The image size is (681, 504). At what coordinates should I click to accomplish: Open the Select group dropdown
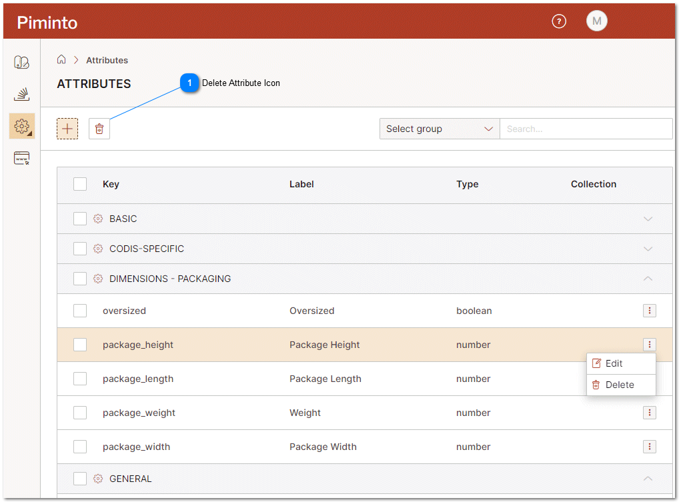point(439,129)
